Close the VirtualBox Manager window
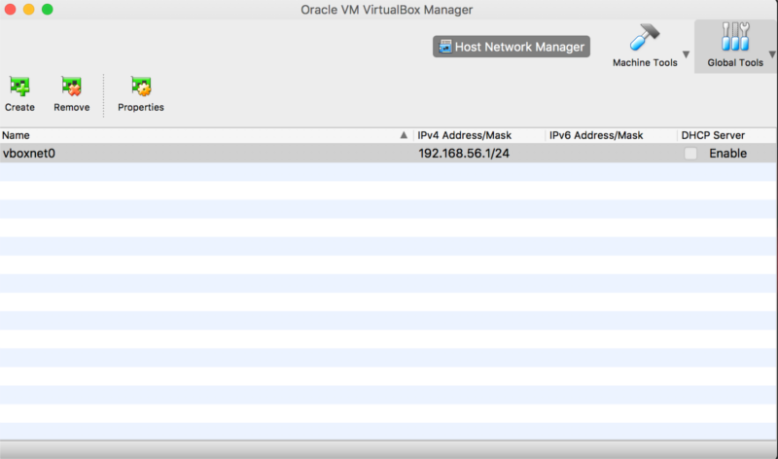The height and width of the screenshot is (459, 778). [10, 9]
